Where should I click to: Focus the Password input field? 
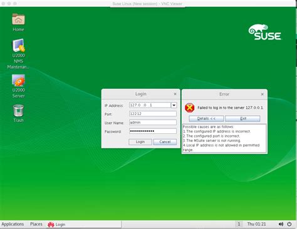(x=153, y=131)
